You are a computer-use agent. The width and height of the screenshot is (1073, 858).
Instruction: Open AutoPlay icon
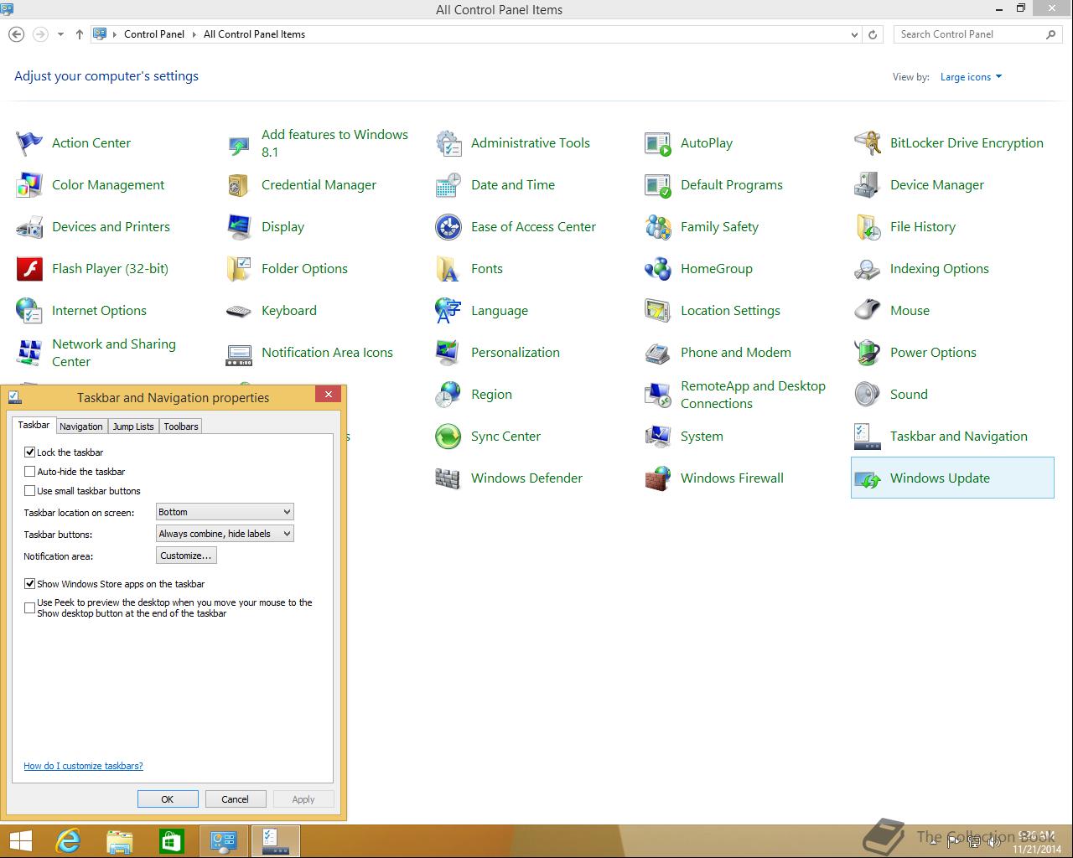coord(658,143)
